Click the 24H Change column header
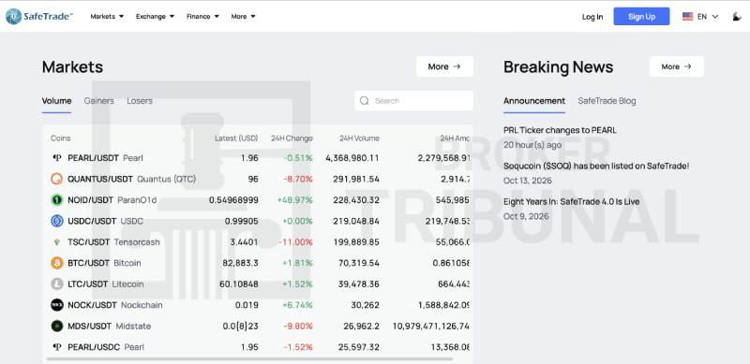 tap(292, 138)
